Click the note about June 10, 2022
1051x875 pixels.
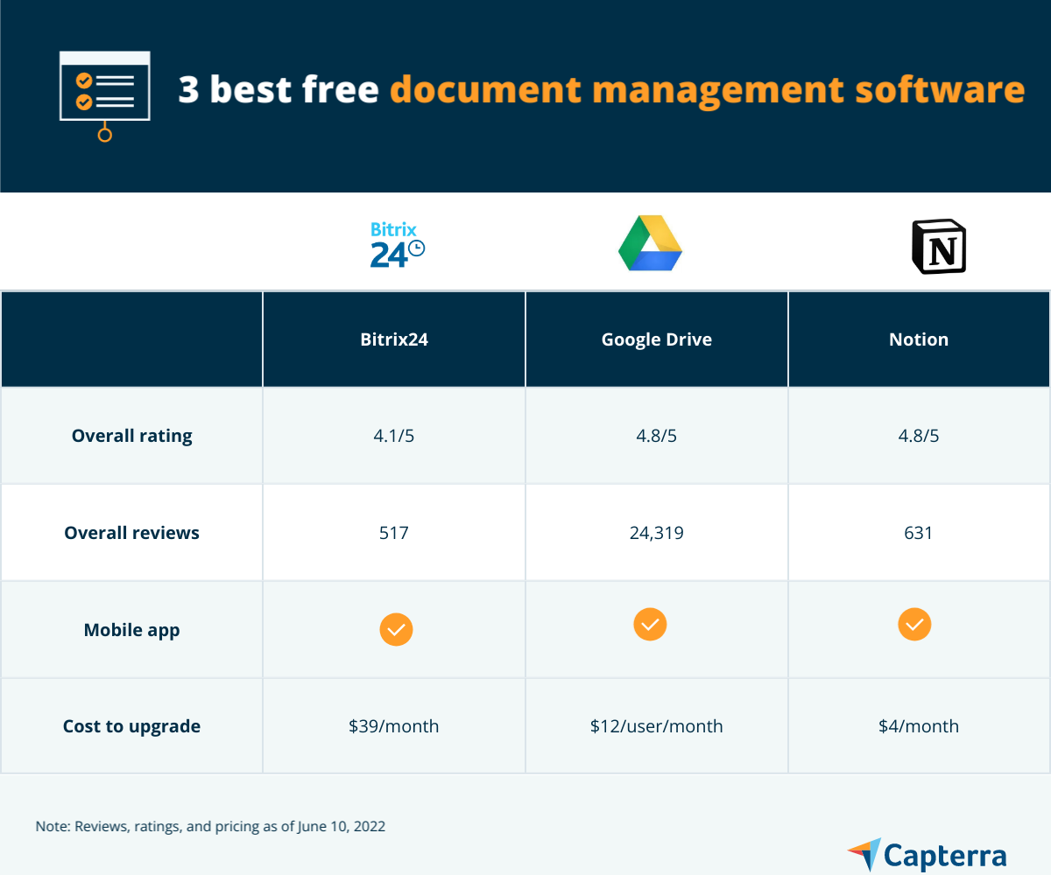click(x=210, y=826)
